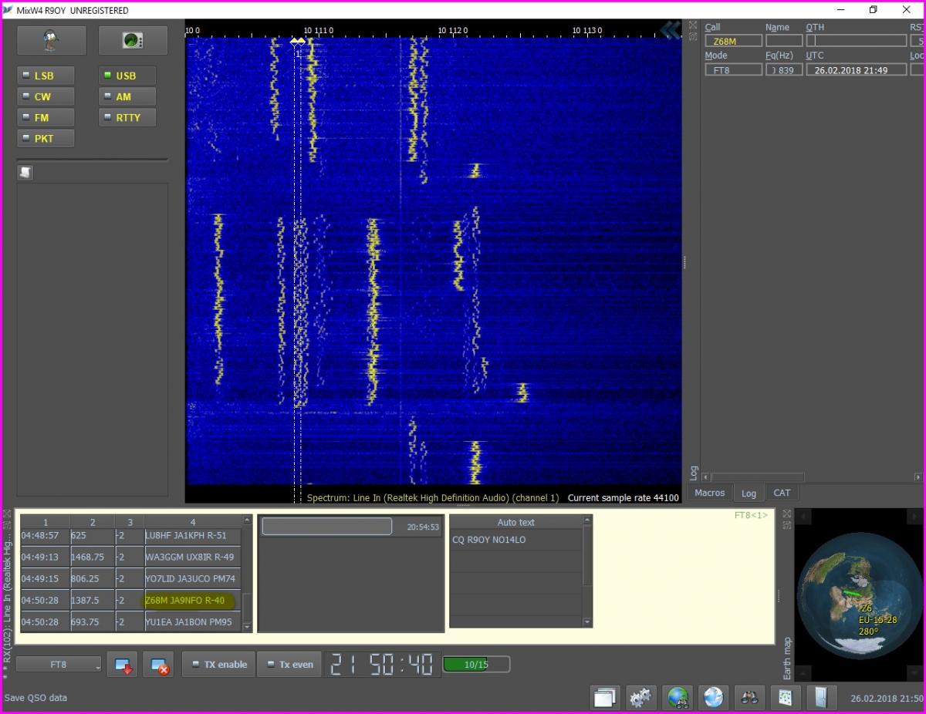The image size is (926, 714).
Task: Click the door exit icon
Action: (x=821, y=697)
